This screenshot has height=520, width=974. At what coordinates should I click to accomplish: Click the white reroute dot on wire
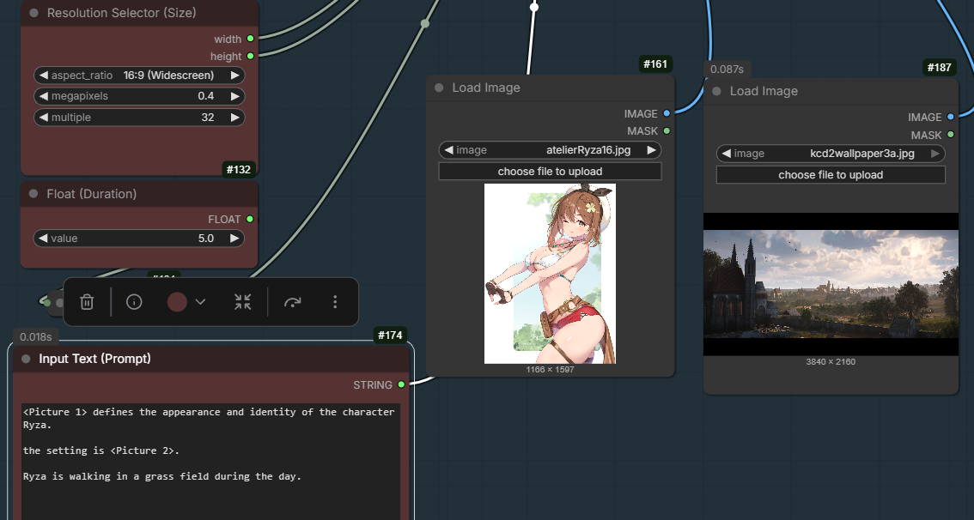tap(534, 7)
